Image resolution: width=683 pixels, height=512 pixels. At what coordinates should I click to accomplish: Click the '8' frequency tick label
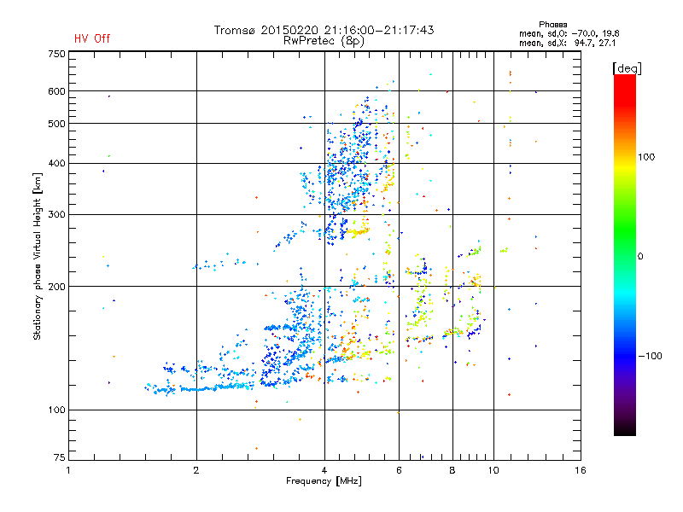tap(452, 470)
